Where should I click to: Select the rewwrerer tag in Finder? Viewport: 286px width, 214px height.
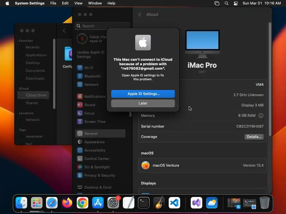tap(34, 137)
